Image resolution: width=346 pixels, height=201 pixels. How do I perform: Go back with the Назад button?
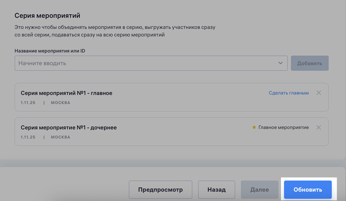(x=216, y=190)
